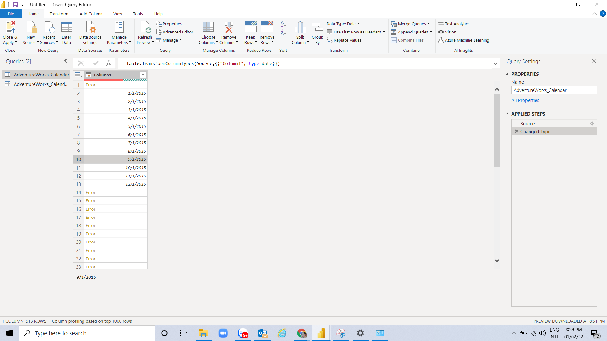Open the Enter Data table icon
The height and width of the screenshot is (341, 607).
[66, 27]
